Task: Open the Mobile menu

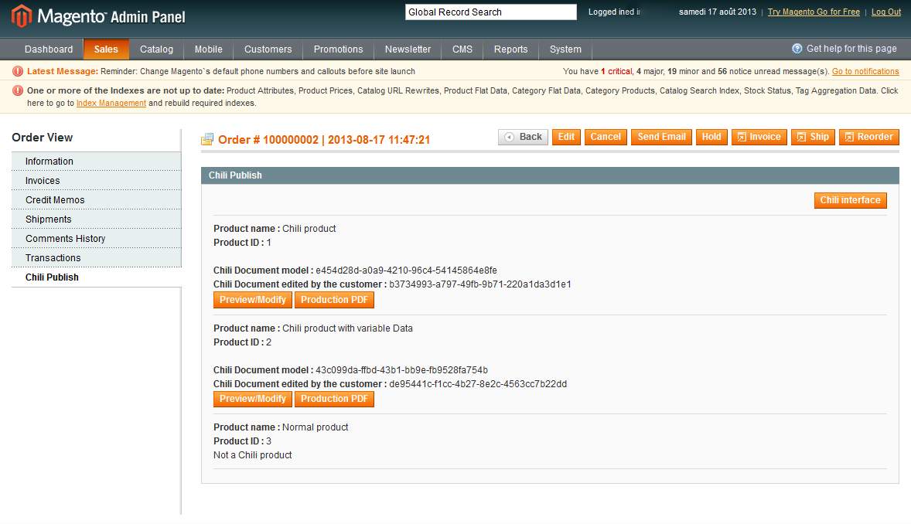Action: [x=209, y=49]
